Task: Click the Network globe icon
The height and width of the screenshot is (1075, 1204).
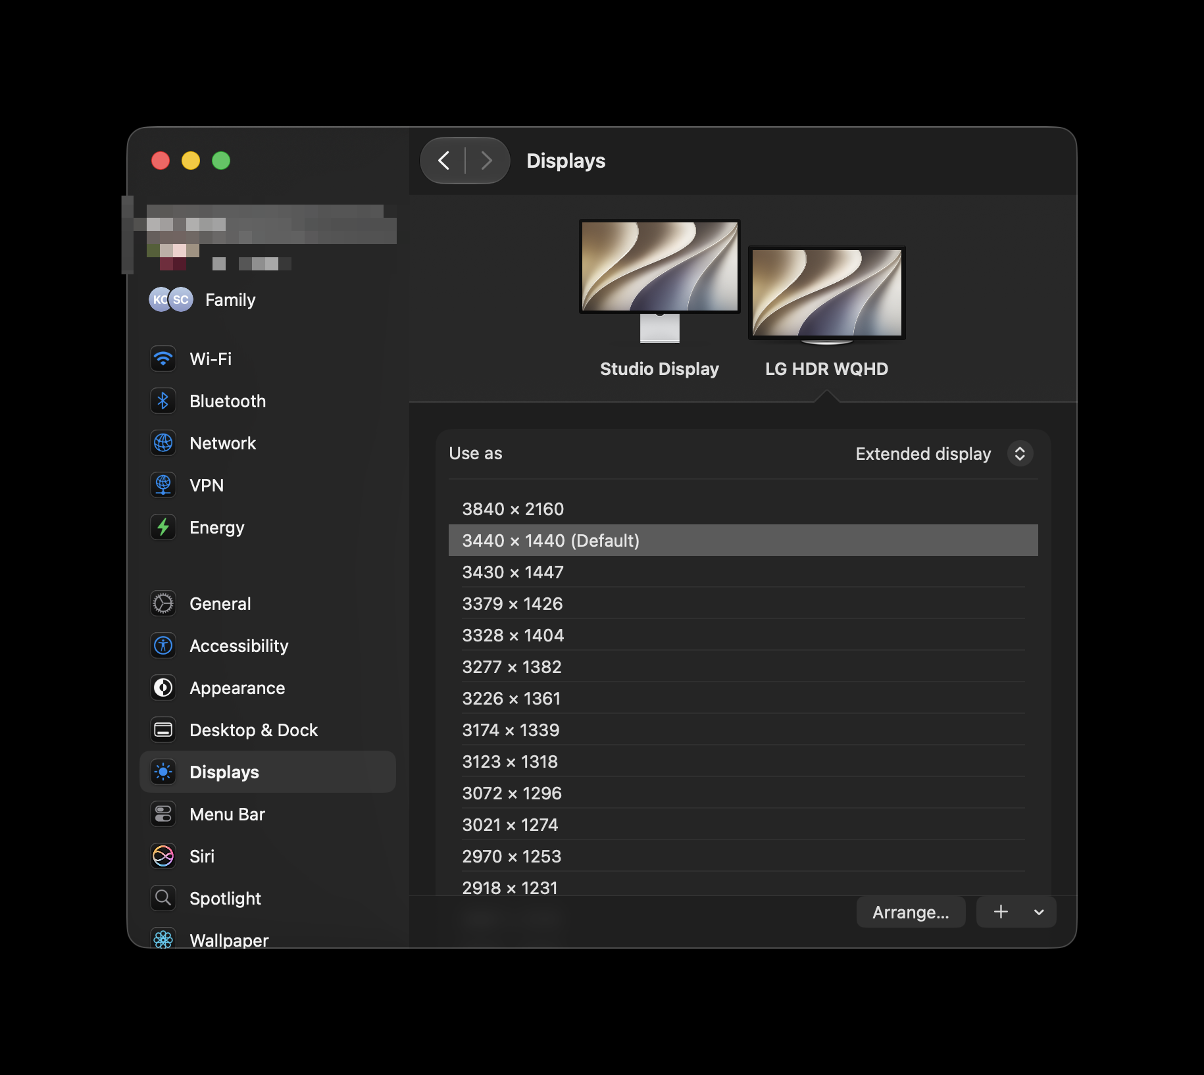Action: click(163, 443)
